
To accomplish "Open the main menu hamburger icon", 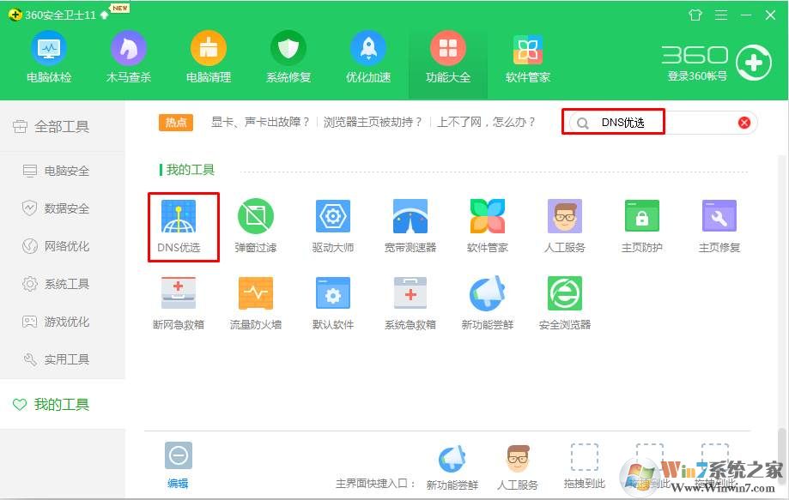I will [721, 15].
